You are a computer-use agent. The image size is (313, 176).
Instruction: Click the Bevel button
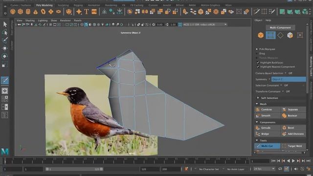coord(293,128)
